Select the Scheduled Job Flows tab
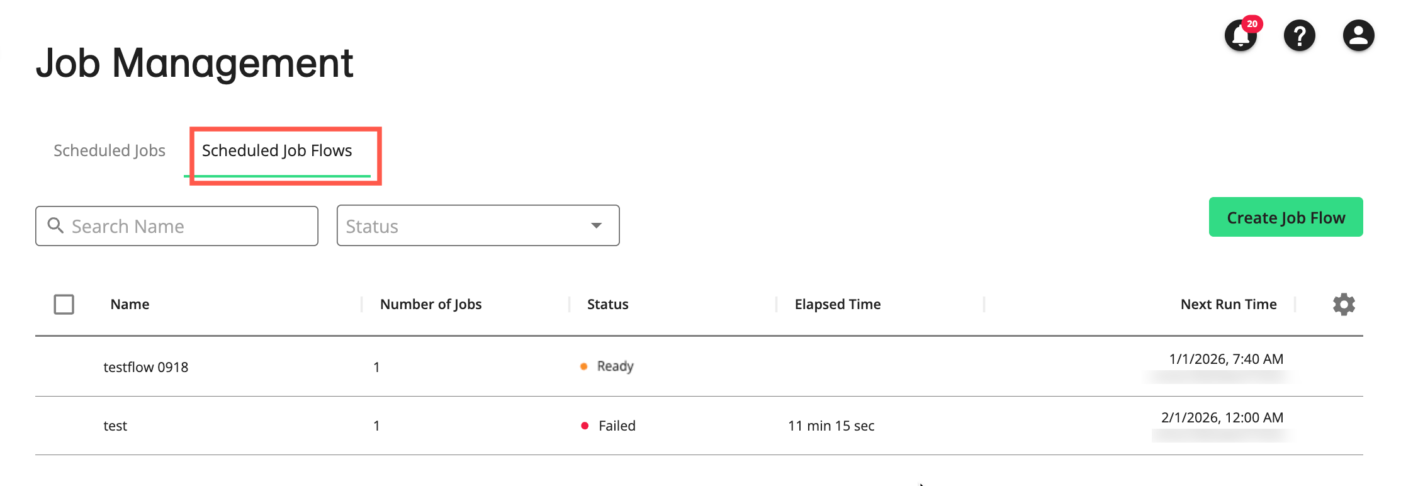The height and width of the screenshot is (486, 1401). [277, 151]
